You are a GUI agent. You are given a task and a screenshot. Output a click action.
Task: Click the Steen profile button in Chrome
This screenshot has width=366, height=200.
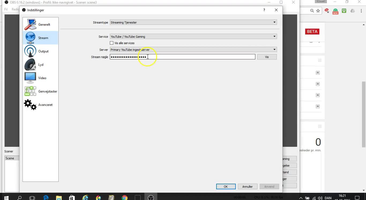tap(321, 1)
